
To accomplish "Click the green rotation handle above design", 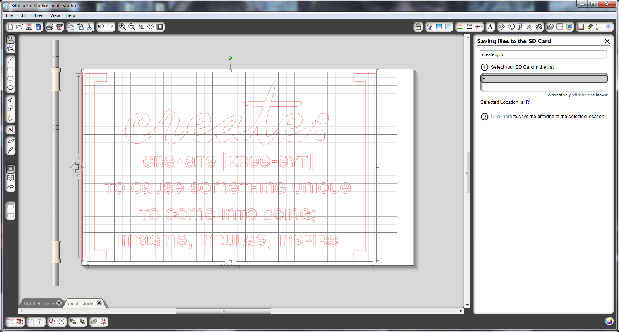I will (x=230, y=58).
